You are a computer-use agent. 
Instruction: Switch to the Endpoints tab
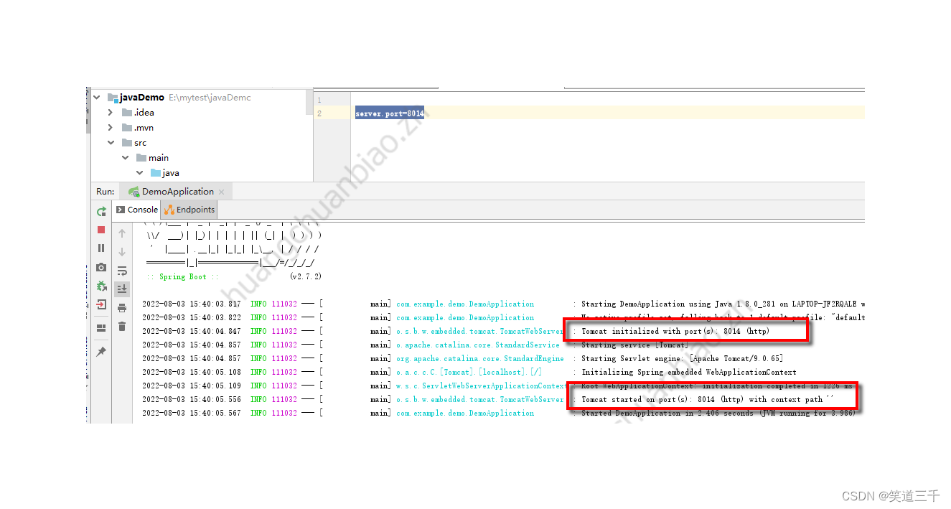coord(189,210)
